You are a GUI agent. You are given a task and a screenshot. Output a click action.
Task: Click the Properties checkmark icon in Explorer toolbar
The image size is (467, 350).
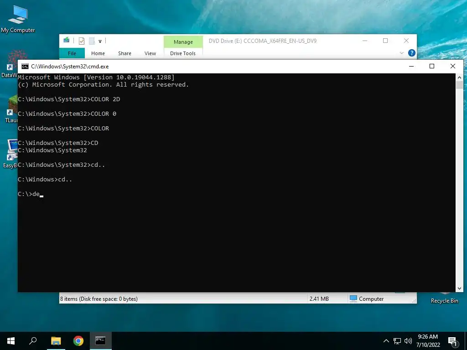pos(82,41)
